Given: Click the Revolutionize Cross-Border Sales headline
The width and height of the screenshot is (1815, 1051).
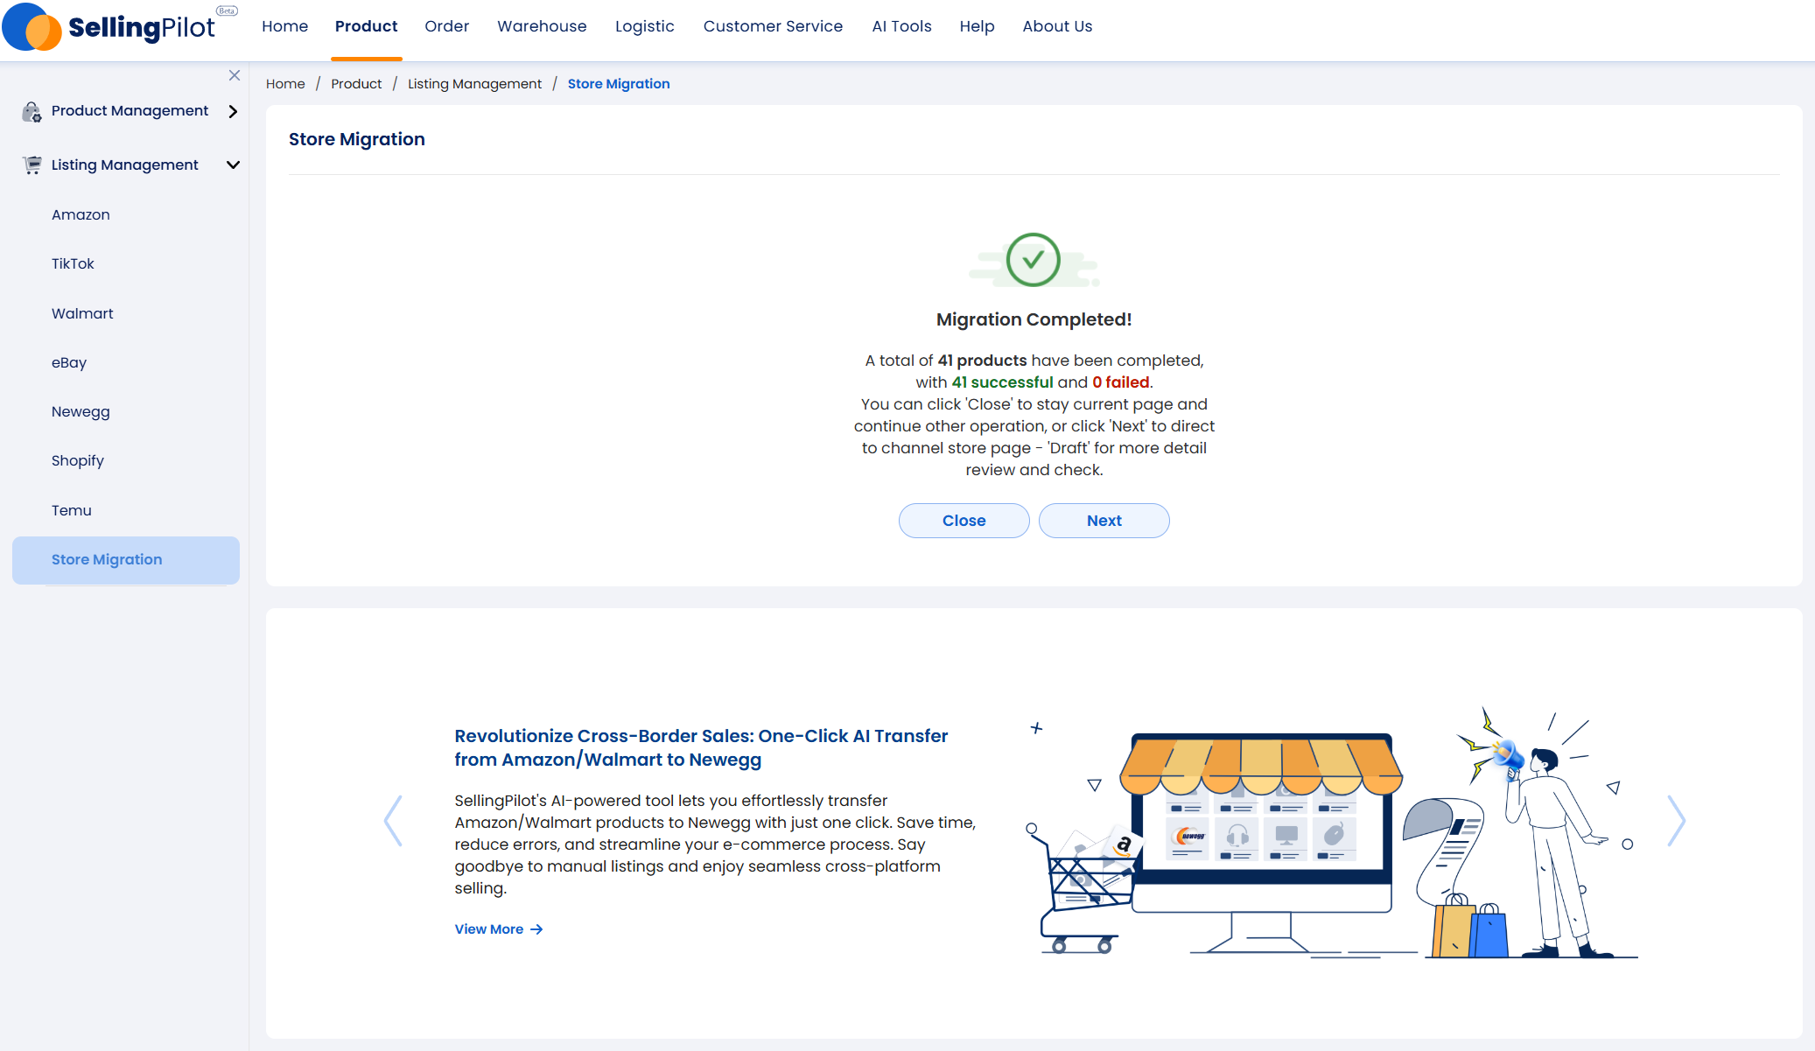Looking at the screenshot, I should [701, 747].
